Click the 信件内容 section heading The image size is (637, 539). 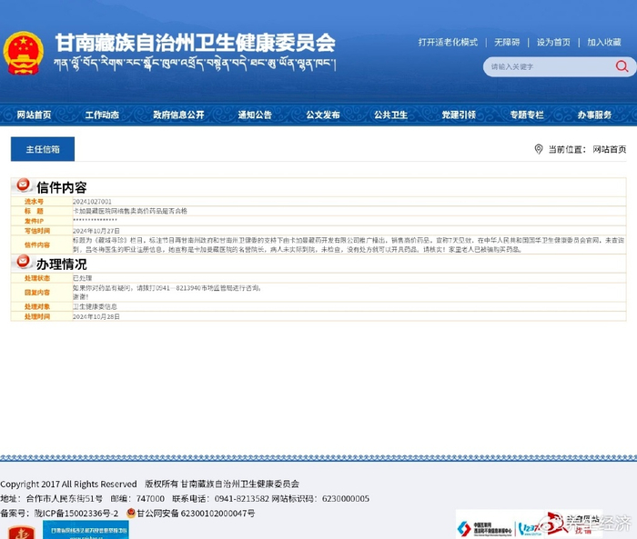pos(61,187)
